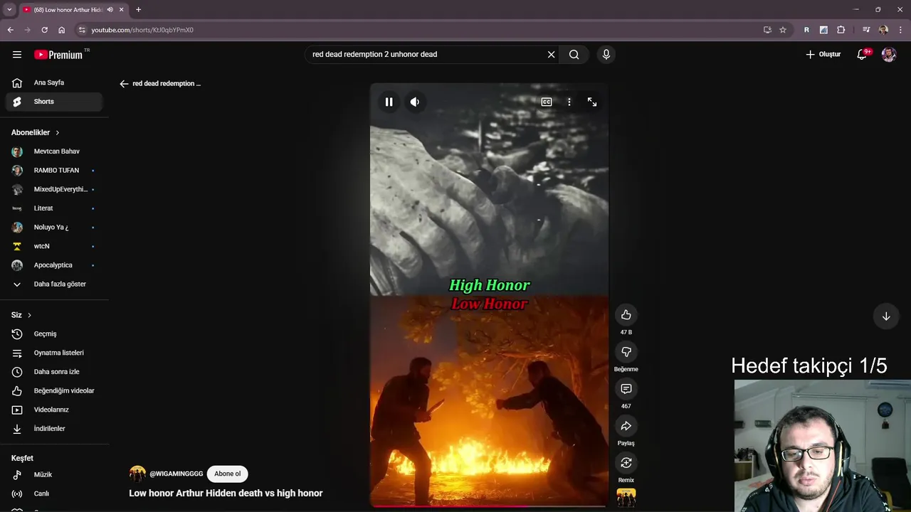Open RAMBO TUFAN subscription

54,171
